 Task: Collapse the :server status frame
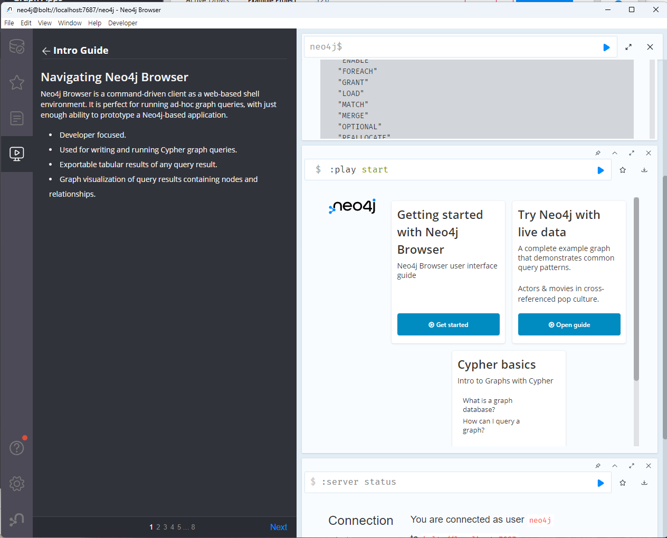(x=615, y=466)
